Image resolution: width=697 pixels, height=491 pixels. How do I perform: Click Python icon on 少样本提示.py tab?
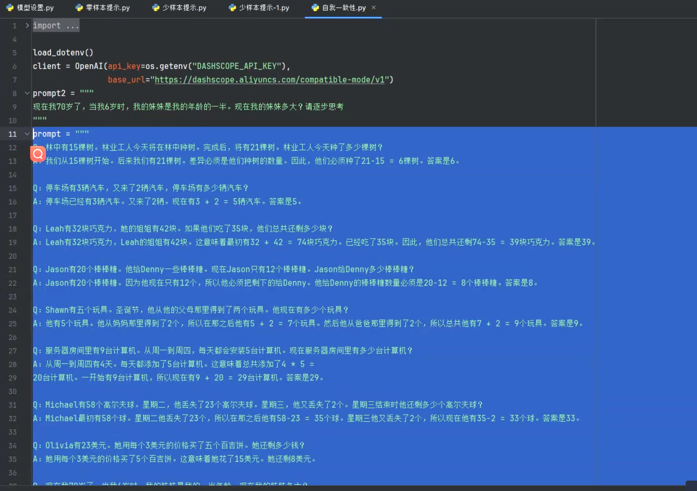click(x=156, y=8)
